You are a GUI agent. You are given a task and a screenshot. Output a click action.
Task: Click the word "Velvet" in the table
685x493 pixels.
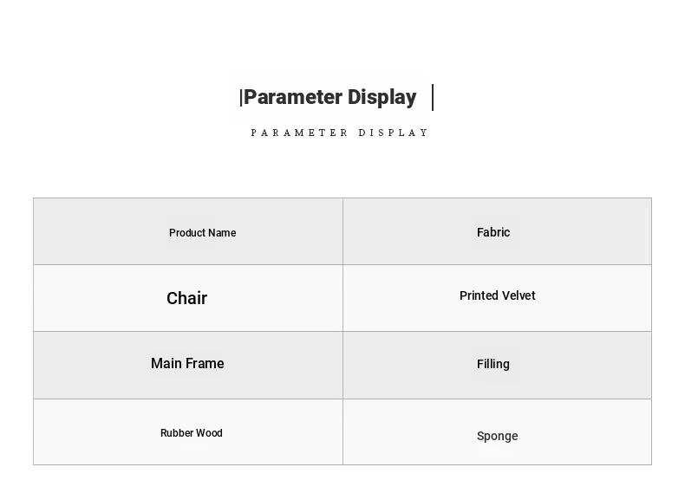click(519, 295)
